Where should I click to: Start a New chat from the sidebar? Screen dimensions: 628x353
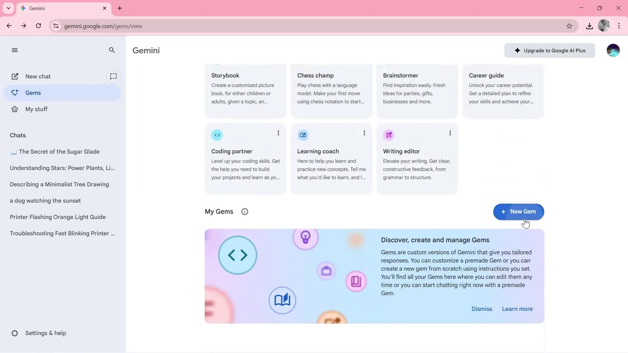point(38,76)
